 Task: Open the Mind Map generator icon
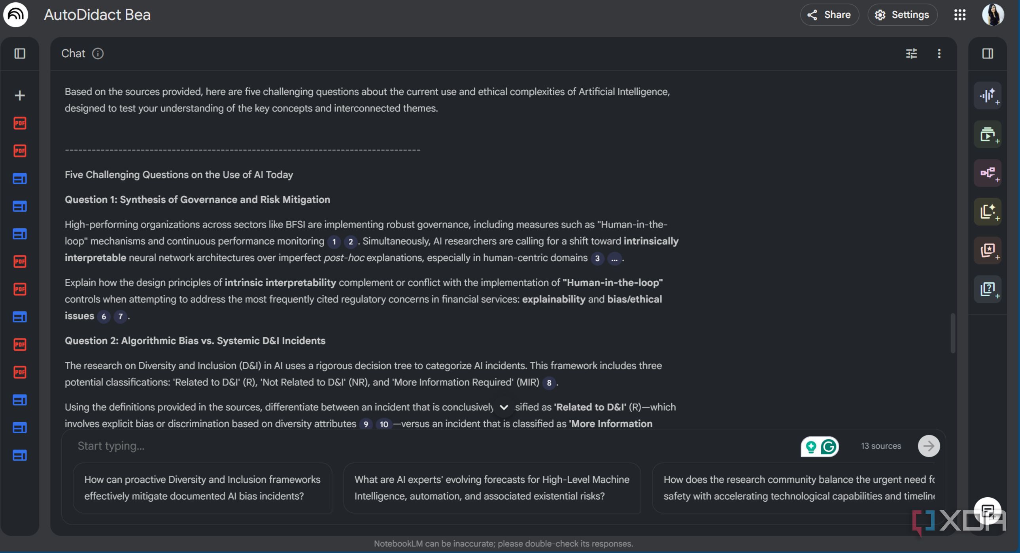pos(988,173)
